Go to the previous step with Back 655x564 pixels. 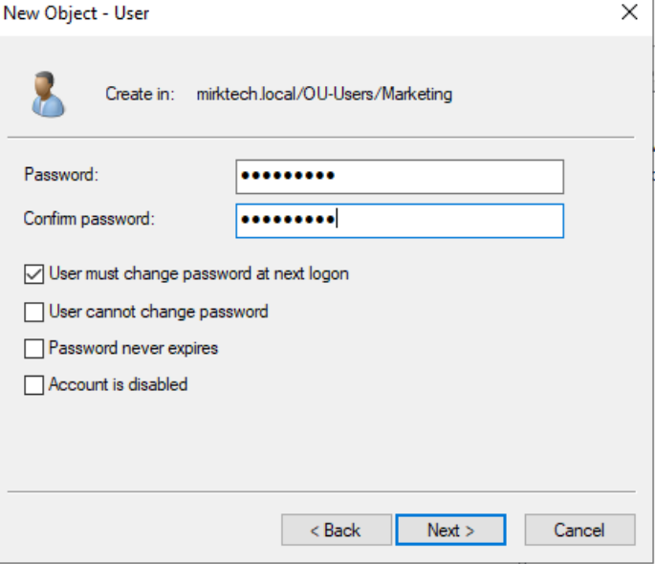(x=336, y=531)
